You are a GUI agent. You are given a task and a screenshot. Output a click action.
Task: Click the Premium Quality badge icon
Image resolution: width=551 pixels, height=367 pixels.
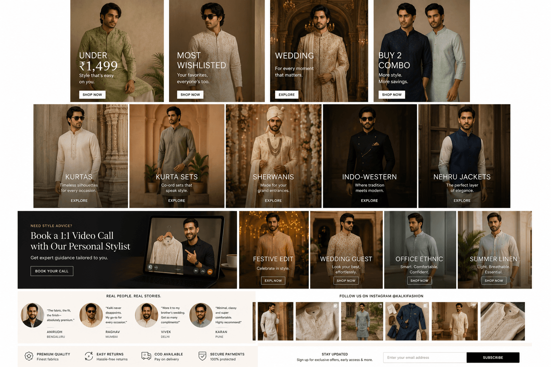click(29, 356)
